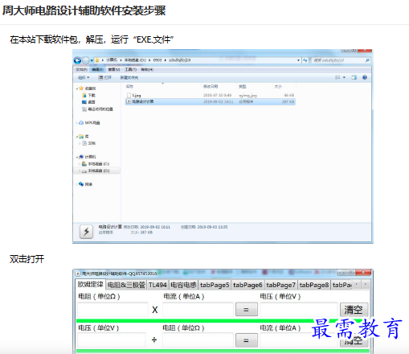Open 计算机 computer item in sidebar
This screenshot has width=409, height=354.
pos(88,157)
